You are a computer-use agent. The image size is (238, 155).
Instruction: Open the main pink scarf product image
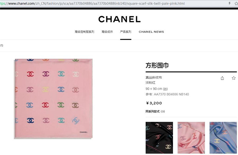click(x=53, y=99)
